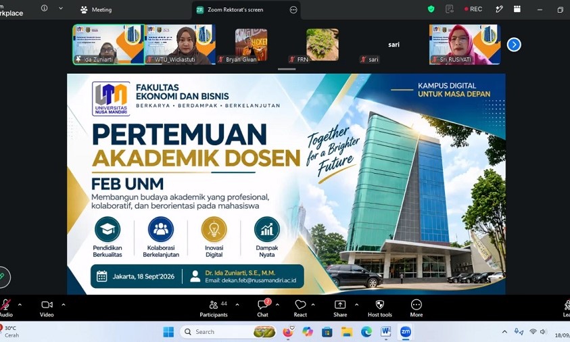The height and width of the screenshot is (342, 570).
Task: Expand participants options chevron
Action: click(x=237, y=305)
